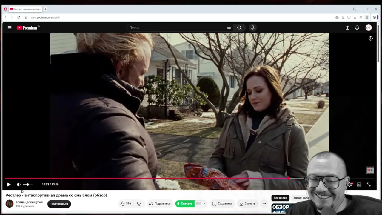
Task: Select the Все видео filter chip
Action: (x=280, y=198)
